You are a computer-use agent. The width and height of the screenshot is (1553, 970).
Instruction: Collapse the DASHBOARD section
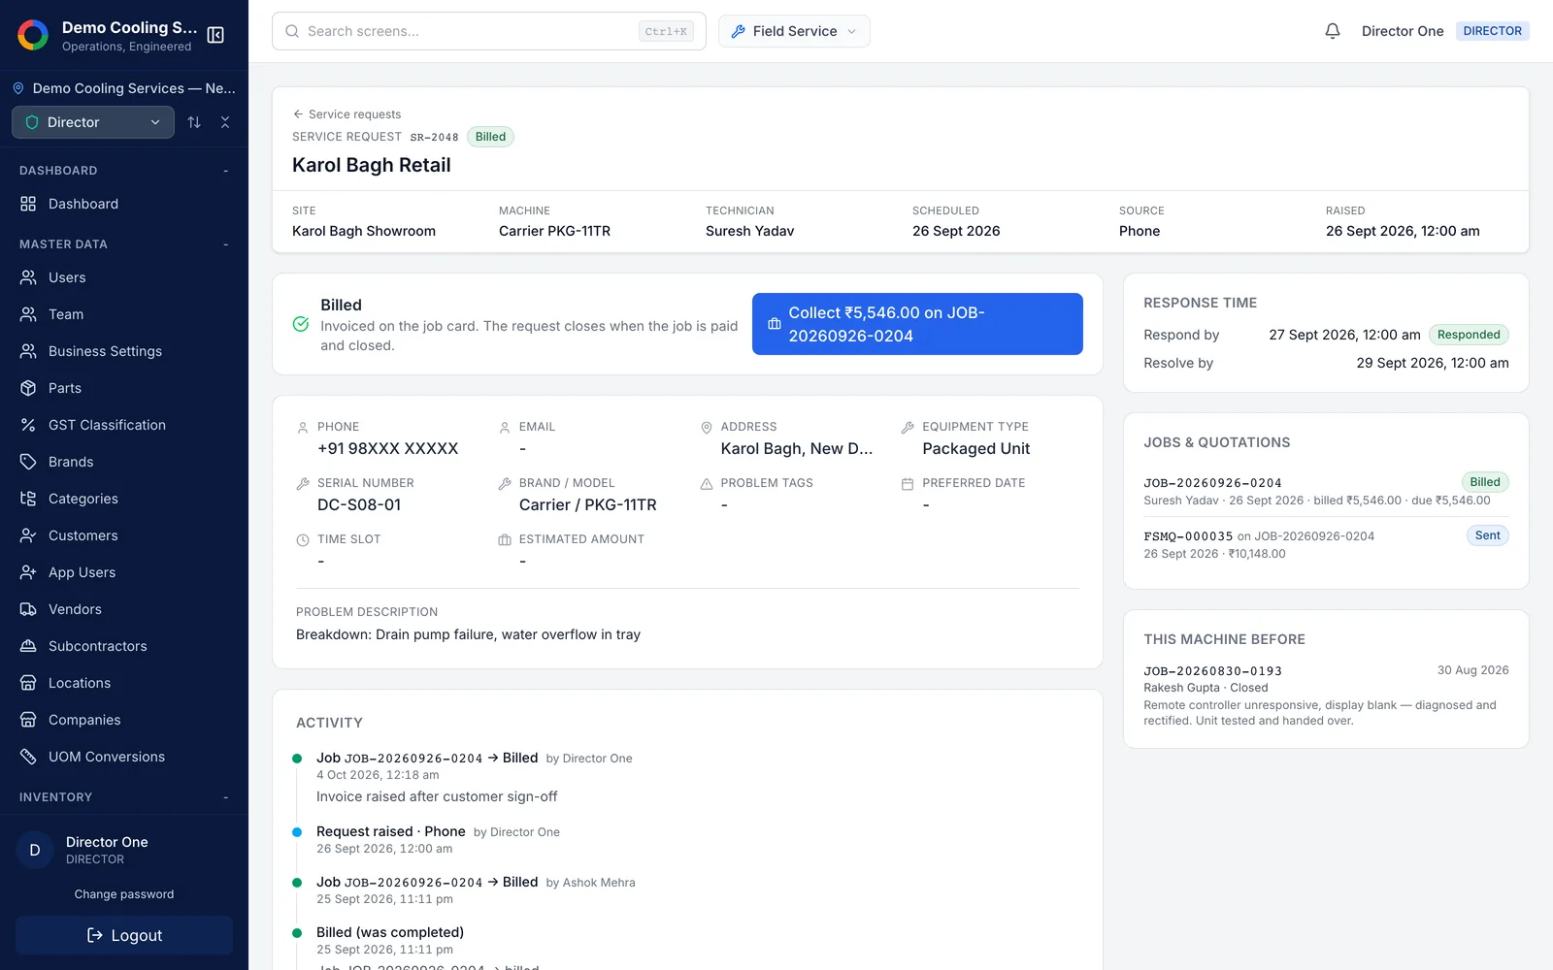pyautogui.click(x=226, y=171)
